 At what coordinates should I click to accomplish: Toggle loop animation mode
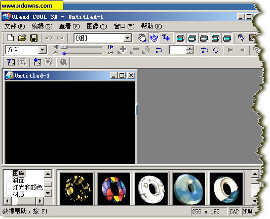click(216, 50)
